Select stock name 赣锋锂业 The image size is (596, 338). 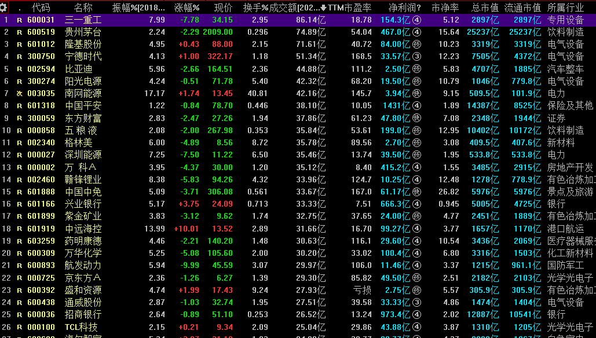[83, 179]
